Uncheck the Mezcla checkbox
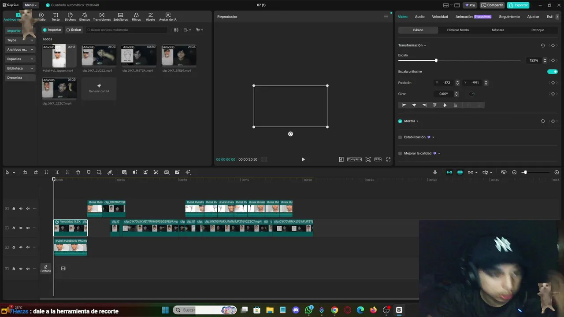Screen dimensions: 564x317 tap(400, 121)
